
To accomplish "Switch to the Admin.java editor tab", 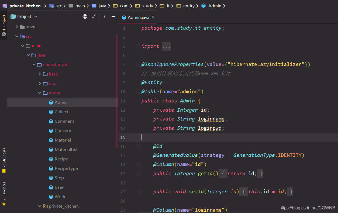I will coord(138,17).
